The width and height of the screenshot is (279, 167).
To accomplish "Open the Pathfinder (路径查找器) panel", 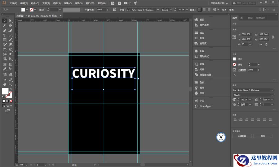I will pyautogui.click(x=205, y=75).
